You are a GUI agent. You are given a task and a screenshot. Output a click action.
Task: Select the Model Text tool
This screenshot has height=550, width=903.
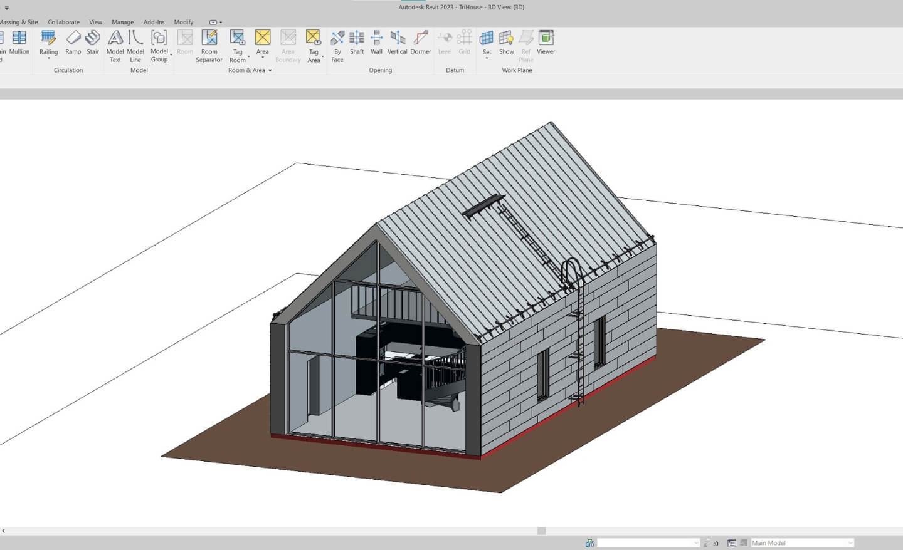tap(115, 46)
